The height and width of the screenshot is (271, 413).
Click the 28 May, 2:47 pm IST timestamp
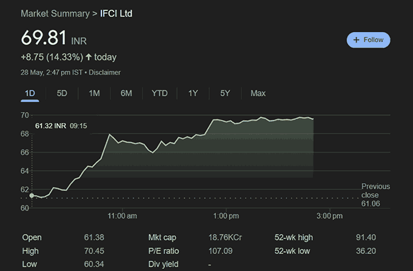52,72
